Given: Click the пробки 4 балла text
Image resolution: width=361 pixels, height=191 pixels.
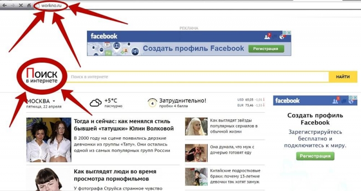Looking at the screenshot, I should tap(173, 106).
